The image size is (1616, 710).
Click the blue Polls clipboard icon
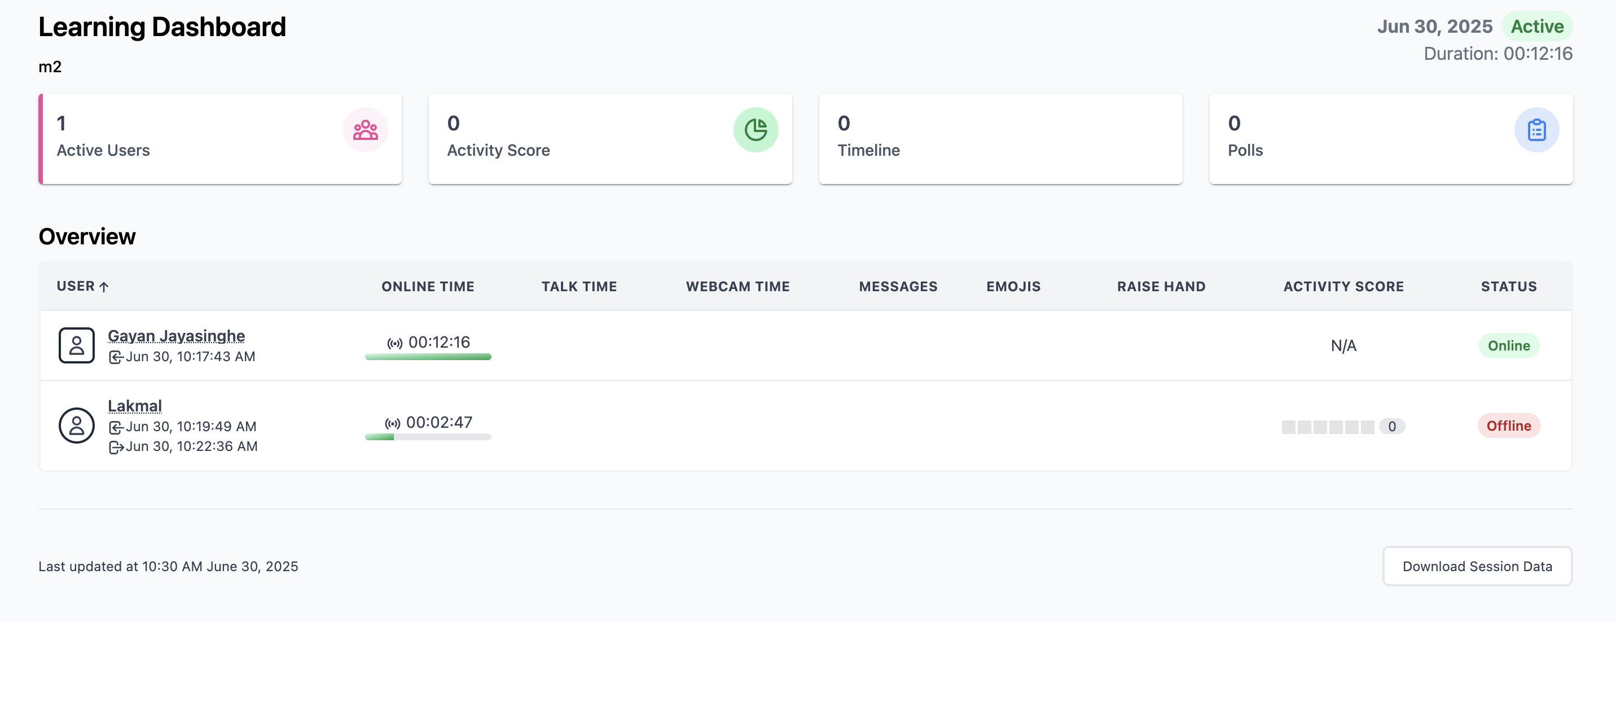(1536, 130)
